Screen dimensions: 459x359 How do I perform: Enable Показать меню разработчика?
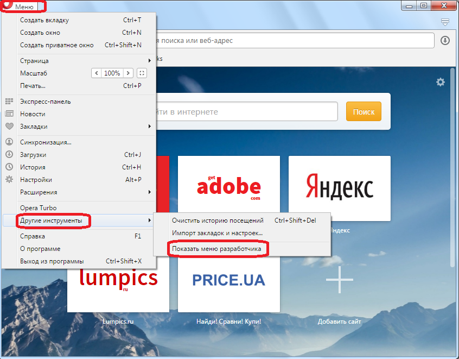click(216, 249)
